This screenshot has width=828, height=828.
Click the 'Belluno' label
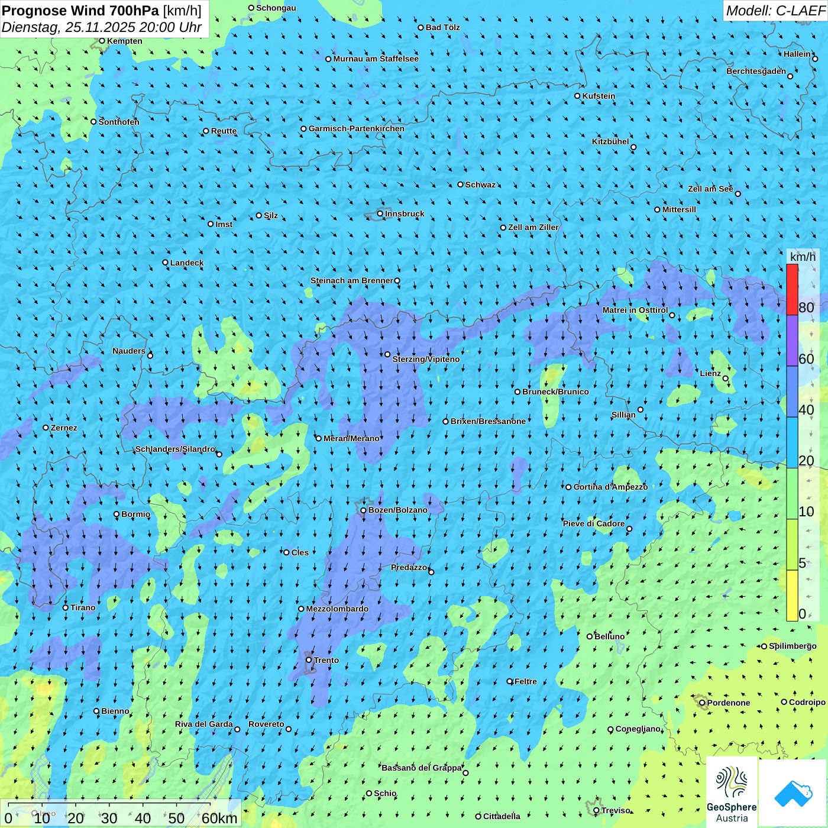tap(609, 636)
